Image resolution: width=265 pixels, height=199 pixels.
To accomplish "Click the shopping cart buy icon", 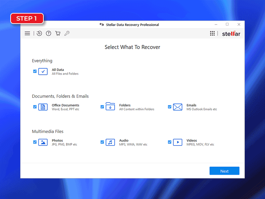I will [x=58, y=33].
